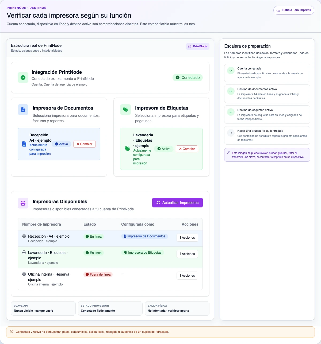Click the PRINTNODE · DESTINOS breadcrumb label
This screenshot has height=344, width=321.
(26, 8)
